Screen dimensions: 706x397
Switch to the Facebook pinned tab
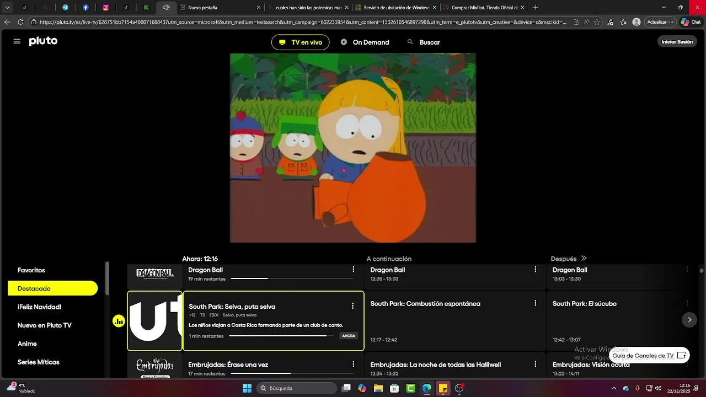point(85,8)
